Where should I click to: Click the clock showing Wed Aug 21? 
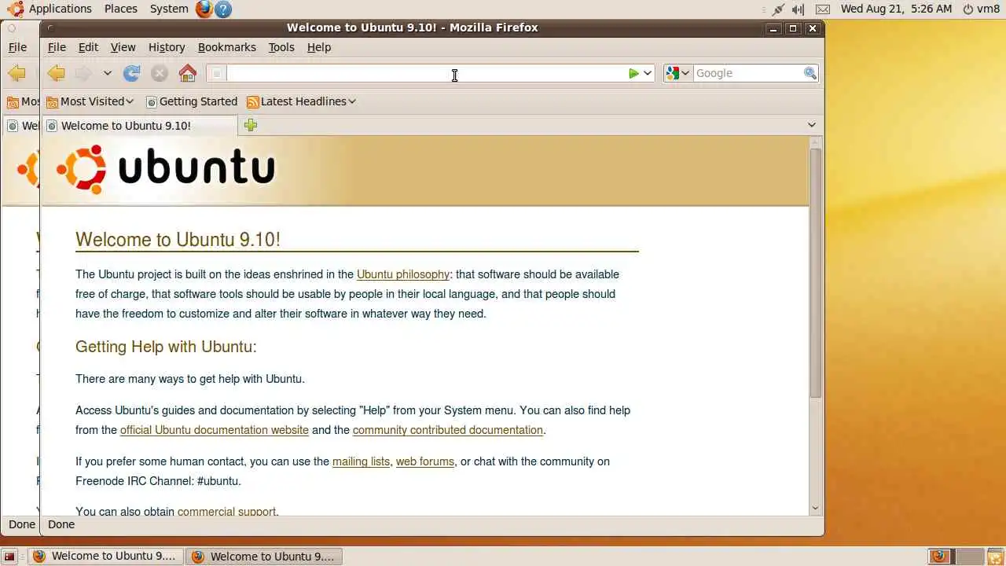tap(896, 9)
